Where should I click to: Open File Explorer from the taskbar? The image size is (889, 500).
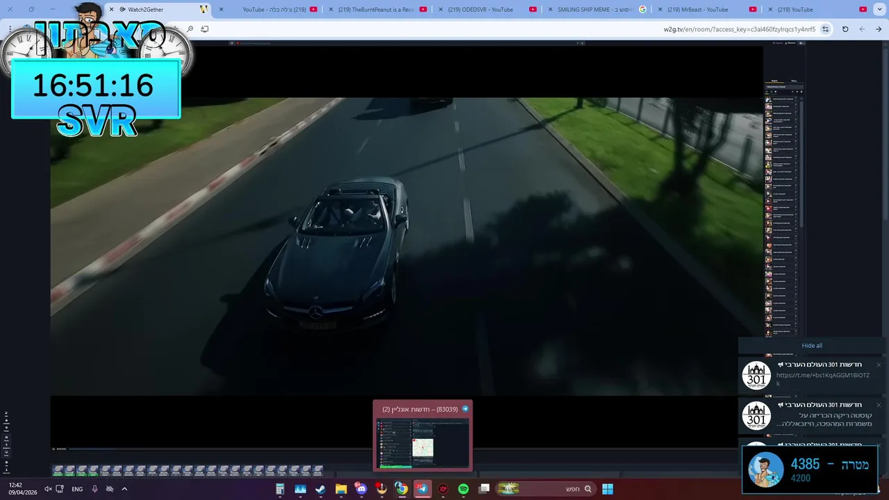click(340, 489)
